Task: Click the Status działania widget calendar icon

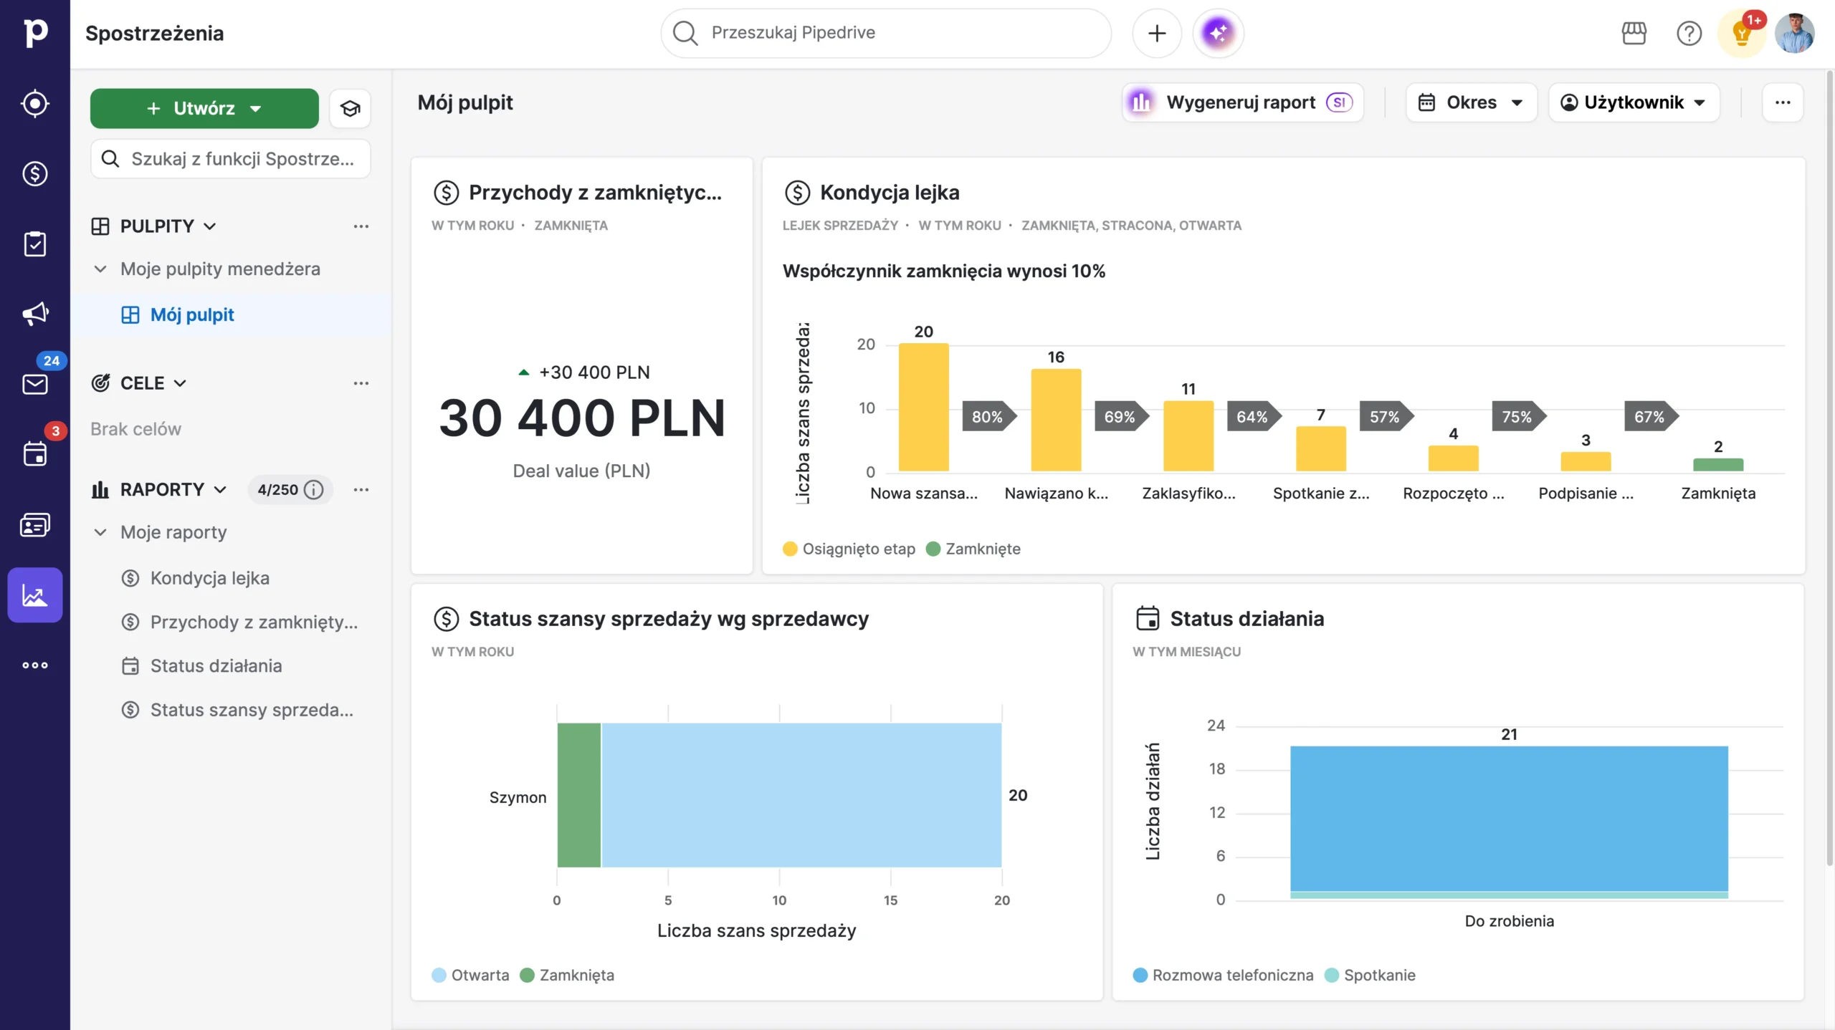Action: [1148, 618]
